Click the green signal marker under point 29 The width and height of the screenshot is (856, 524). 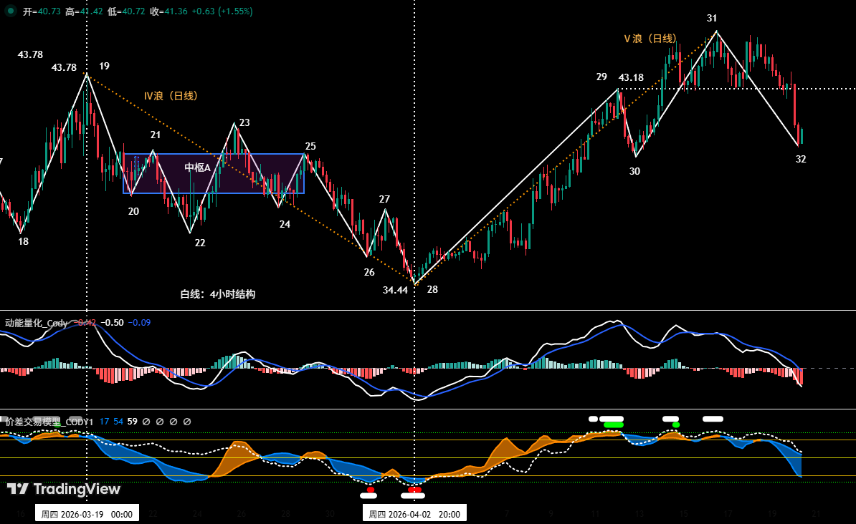(x=613, y=424)
